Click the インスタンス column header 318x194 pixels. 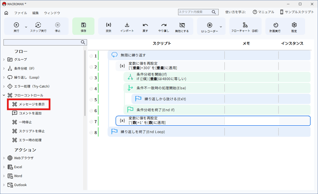tap(292, 43)
